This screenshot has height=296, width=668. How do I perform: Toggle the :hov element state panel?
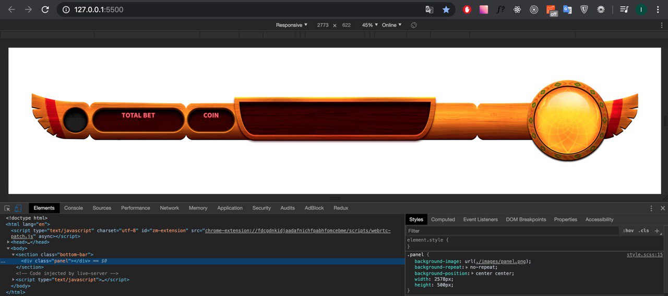628,231
